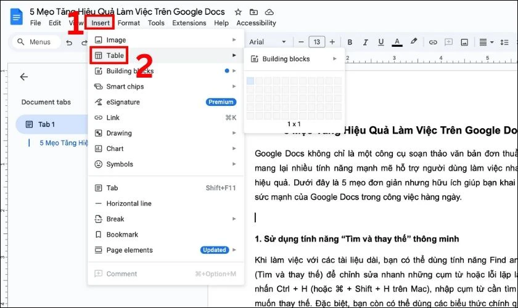Decrease font size with minus button
This screenshot has height=308, width=518.
[x=301, y=42]
